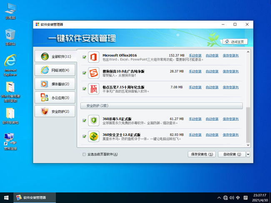Click 保存安装包 link for 360杀毒
The image size is (271, 203).
231,119
